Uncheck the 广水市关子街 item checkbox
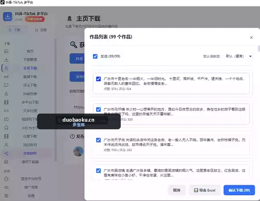This screenshot has width=260, height=201. pyautogui.click(x=99, y=140)
